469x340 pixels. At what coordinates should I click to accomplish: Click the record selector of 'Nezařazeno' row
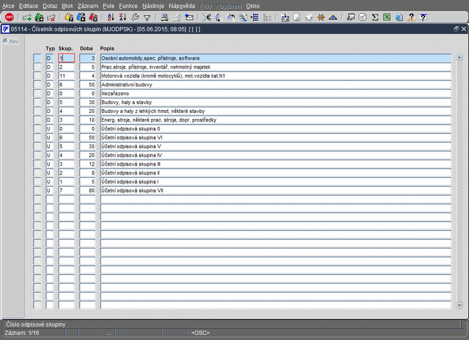(x=37, y=93)
